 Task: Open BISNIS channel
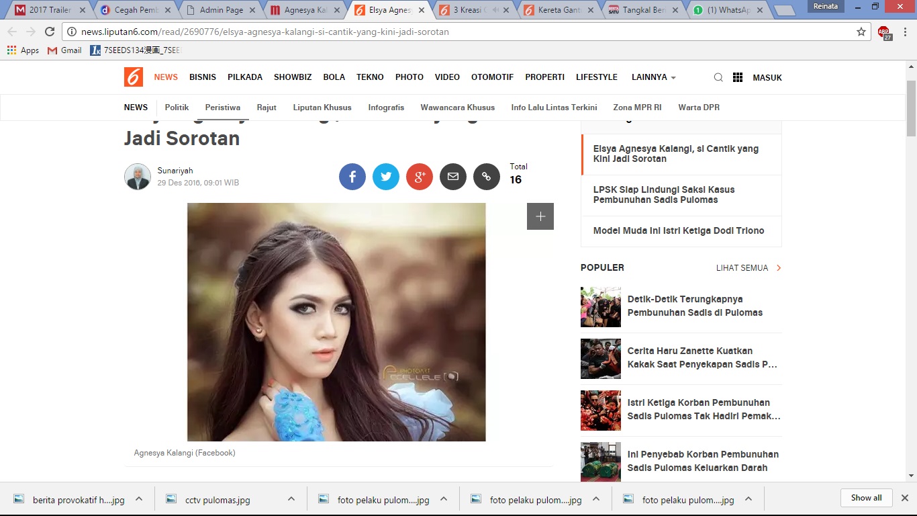click(203, 77)
